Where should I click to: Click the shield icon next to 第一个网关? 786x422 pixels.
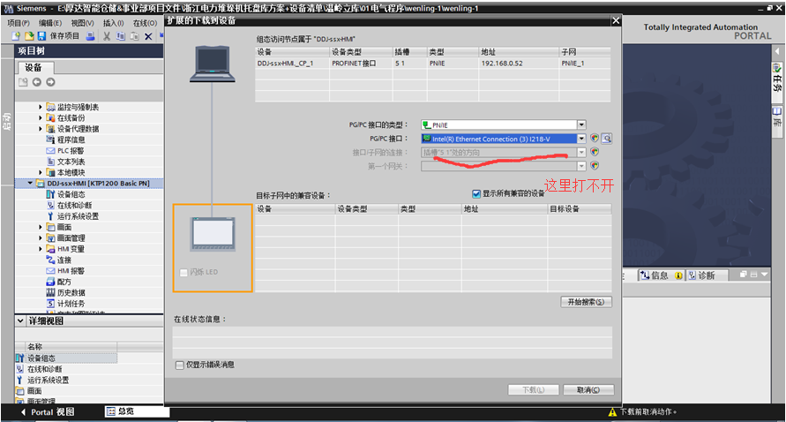tap(595, 166)
